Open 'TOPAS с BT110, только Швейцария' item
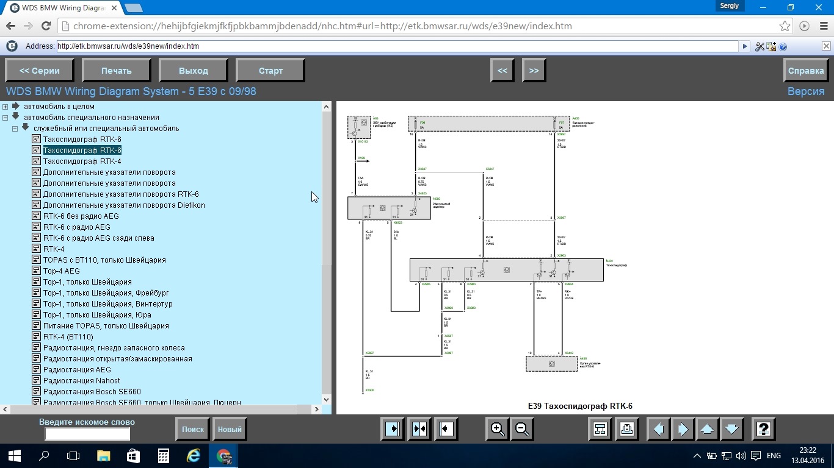 coord(104,260)
